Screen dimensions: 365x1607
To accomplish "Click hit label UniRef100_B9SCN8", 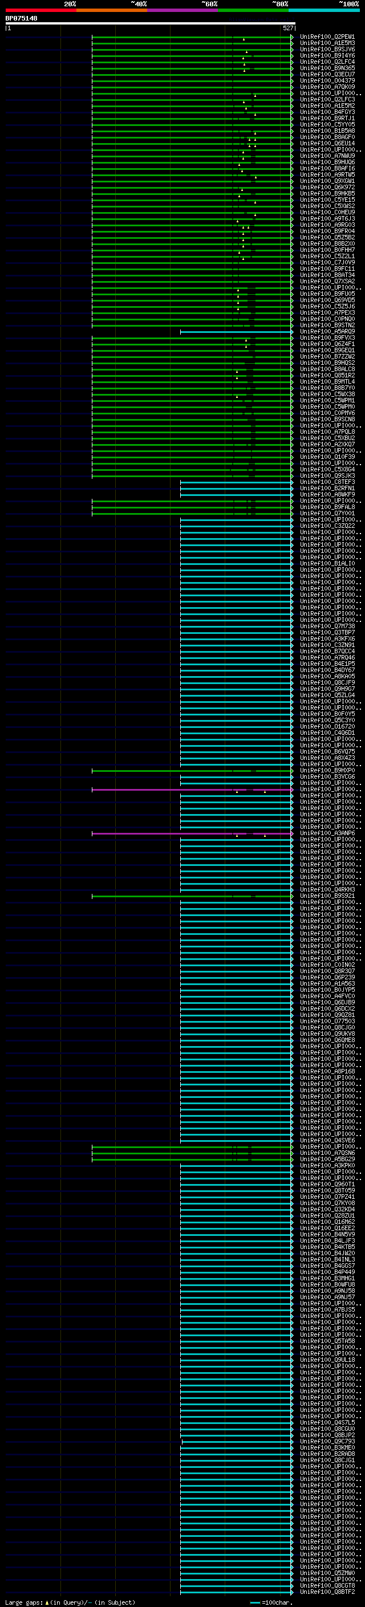I will pos(327,420).
